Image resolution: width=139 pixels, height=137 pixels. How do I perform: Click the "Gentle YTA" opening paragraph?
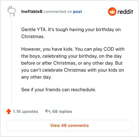click(71, 33)
